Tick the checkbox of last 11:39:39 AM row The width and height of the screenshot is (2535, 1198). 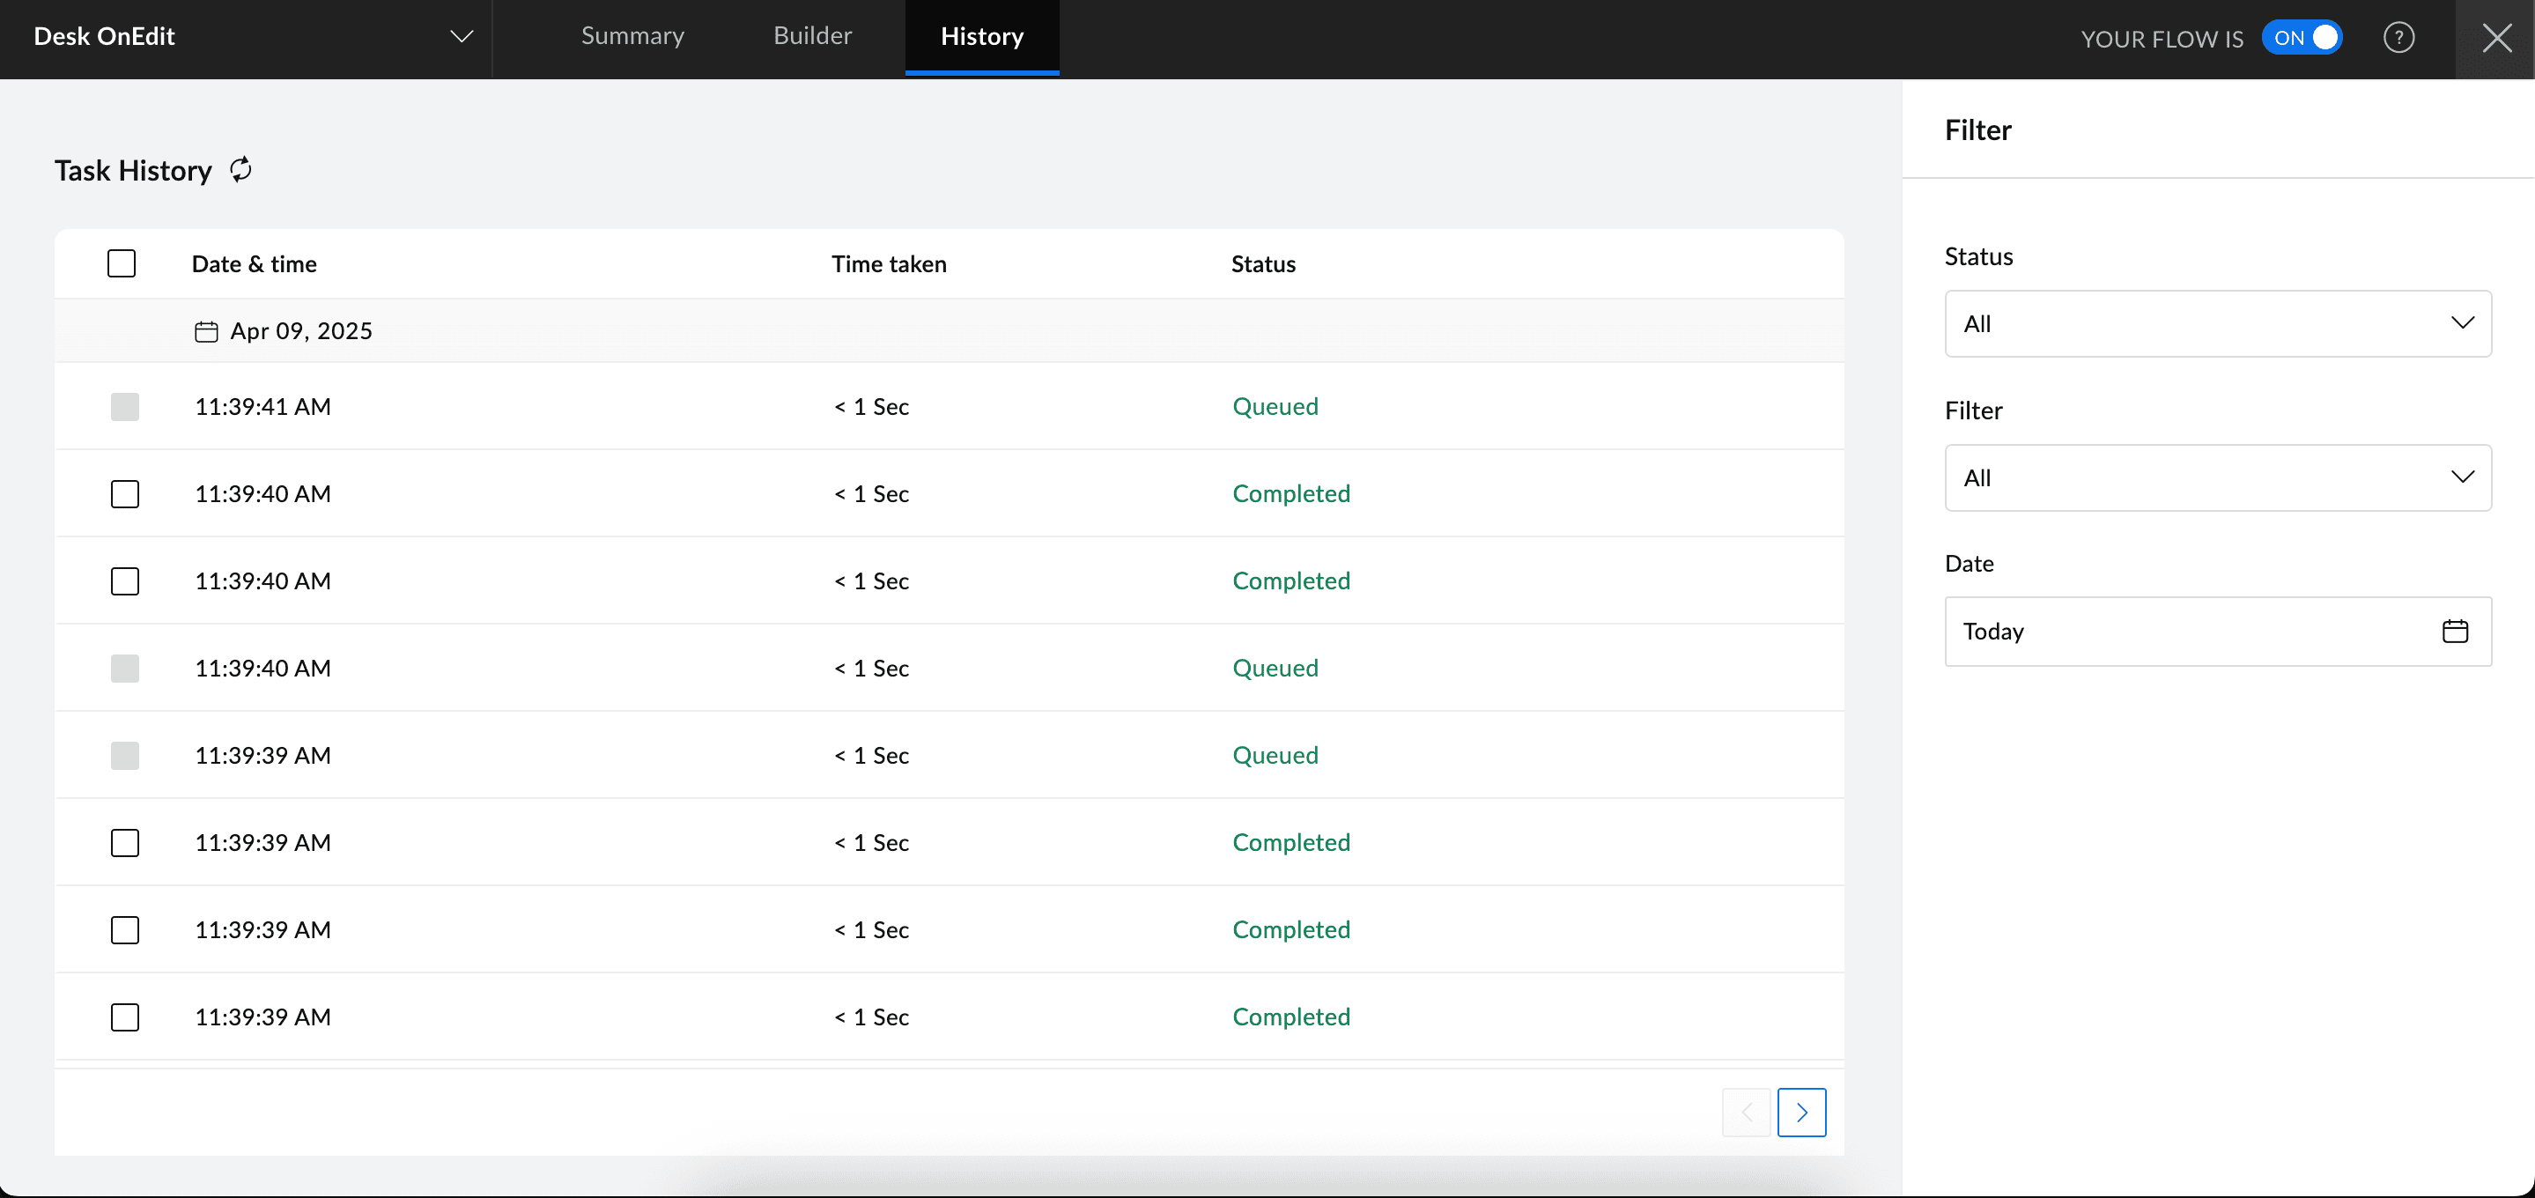(125, 1017)
